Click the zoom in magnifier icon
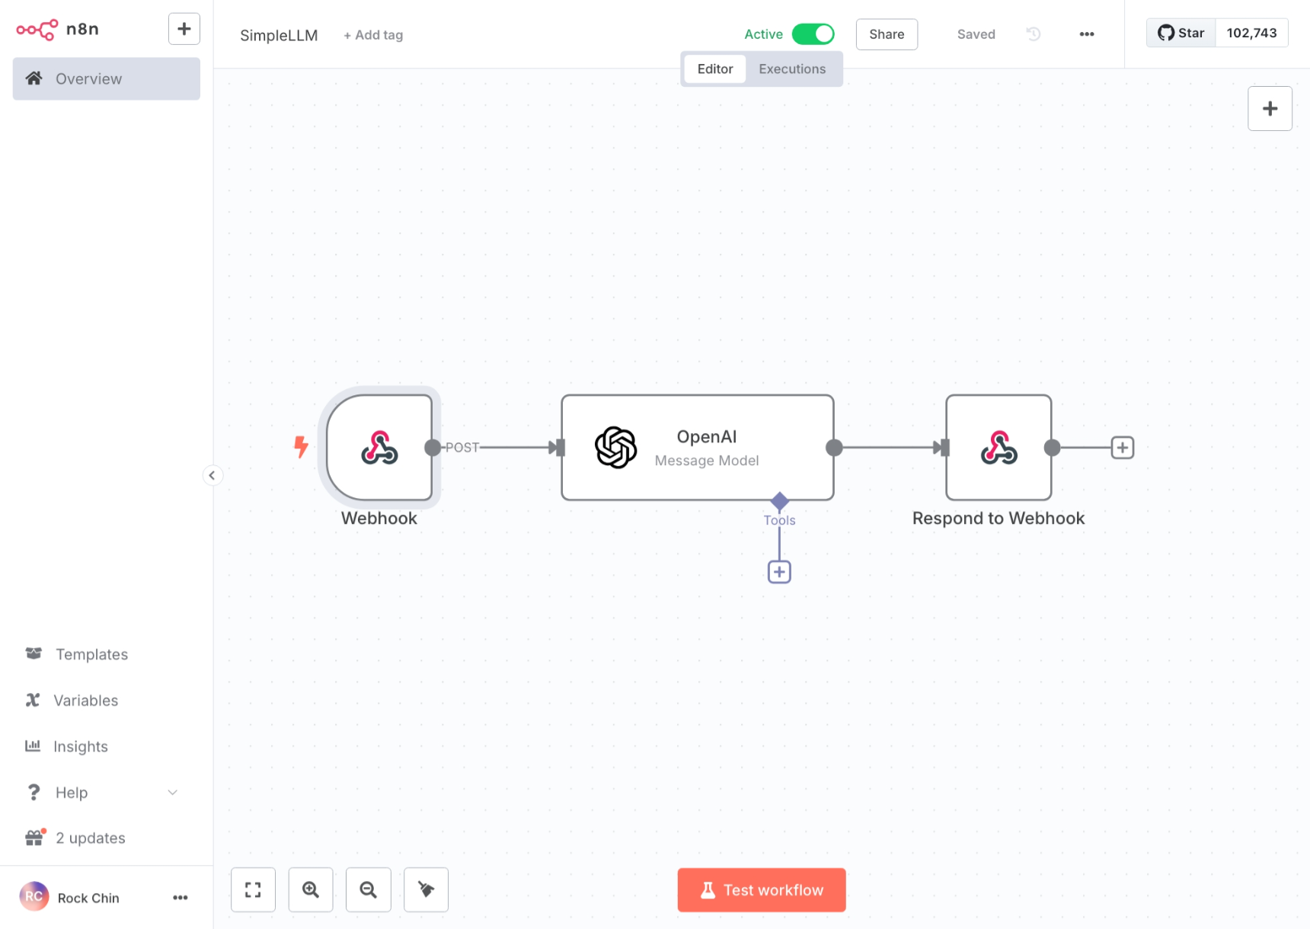The height and width of the screenshot is (929, 1310). pos(311,889)
